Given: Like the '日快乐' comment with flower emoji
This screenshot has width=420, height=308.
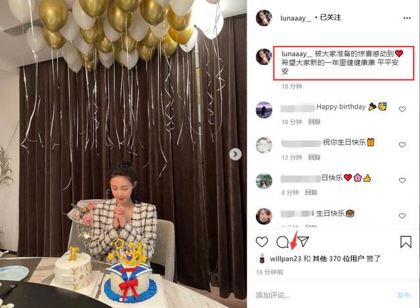Looking at the screenshot, I should coord(402,181).
